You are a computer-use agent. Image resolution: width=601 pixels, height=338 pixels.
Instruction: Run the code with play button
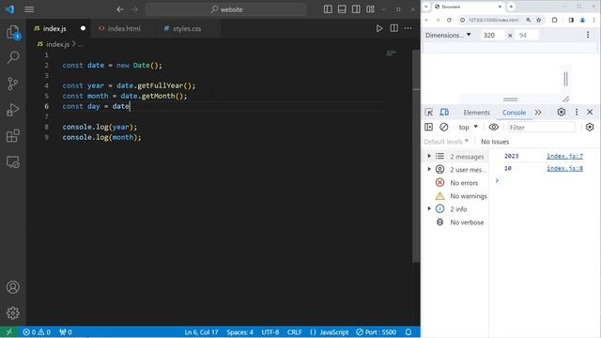(x=379, y=28)
